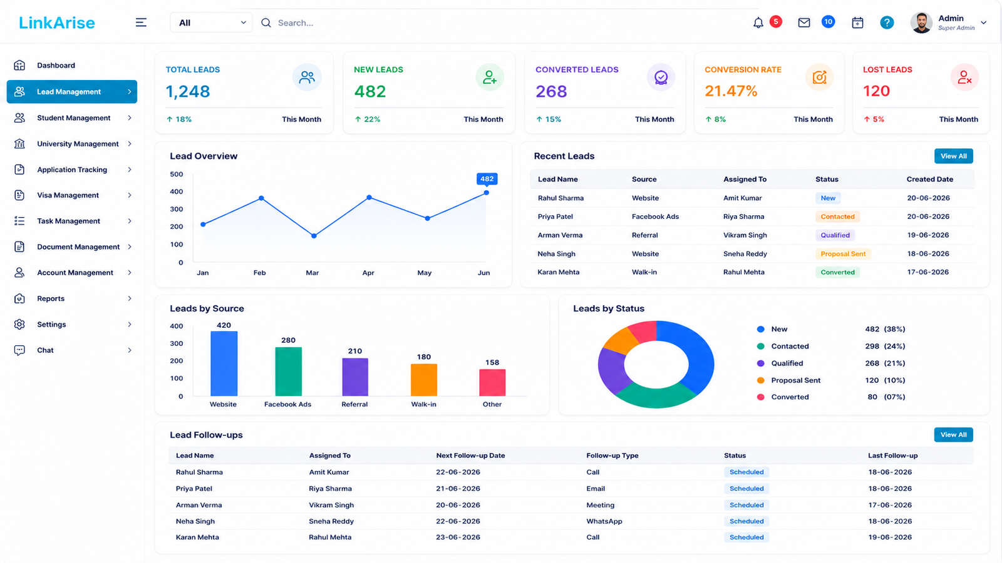This screenshot has width=1002, height=563.
Task: Click the orange Proposal Sent legend dot
Action: (x=760, y=380)
